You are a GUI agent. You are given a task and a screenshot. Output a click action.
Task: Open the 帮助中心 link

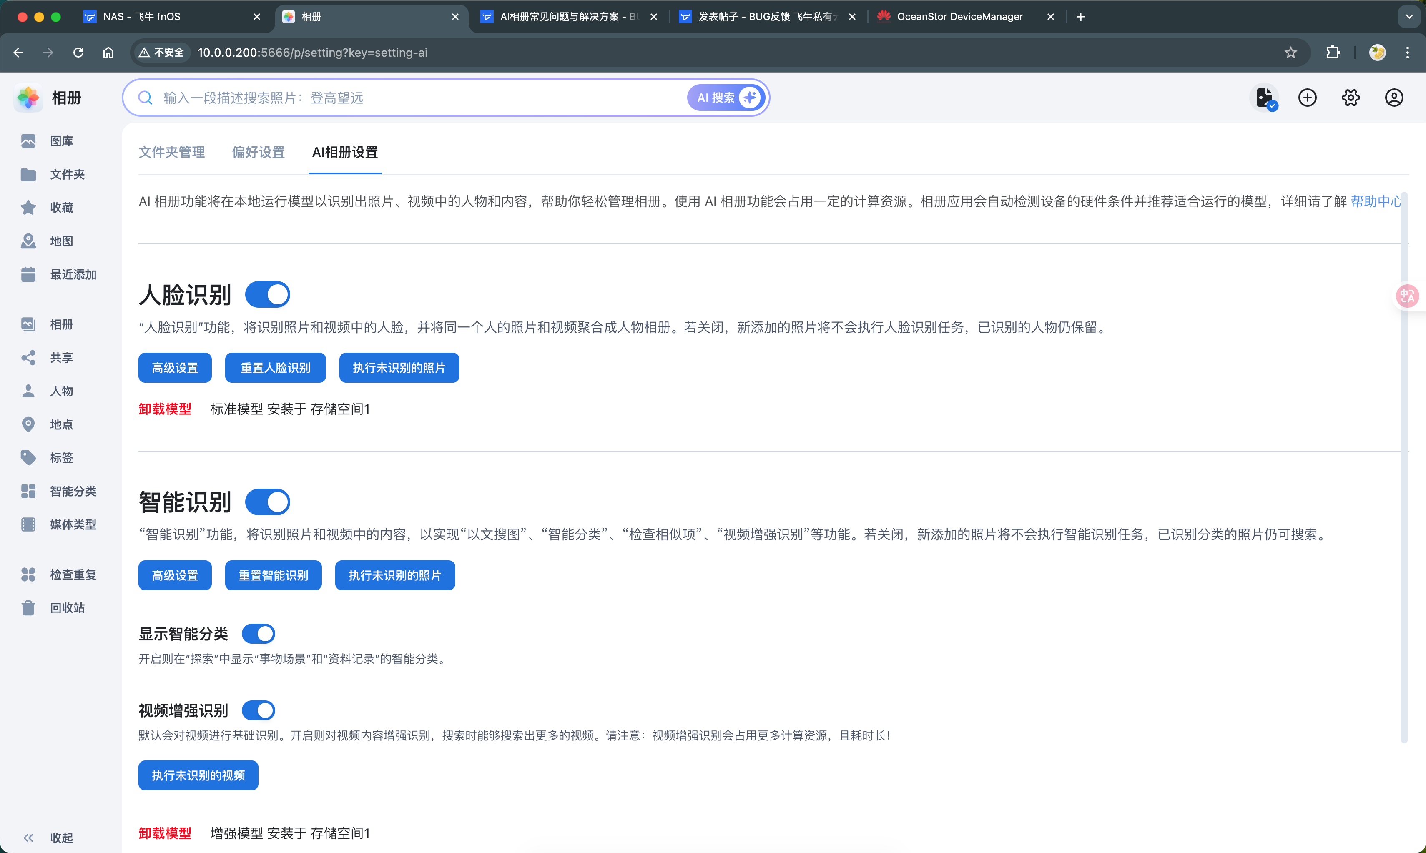click(1376, 201)
